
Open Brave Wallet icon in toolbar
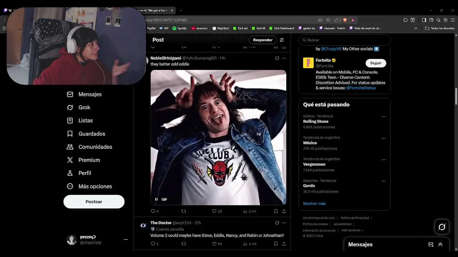(x=431, y=20)
